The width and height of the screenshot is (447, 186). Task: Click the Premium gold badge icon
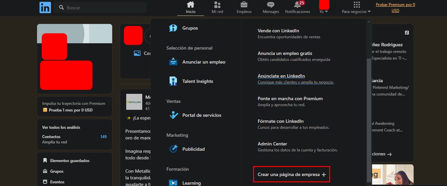point(45,110)
